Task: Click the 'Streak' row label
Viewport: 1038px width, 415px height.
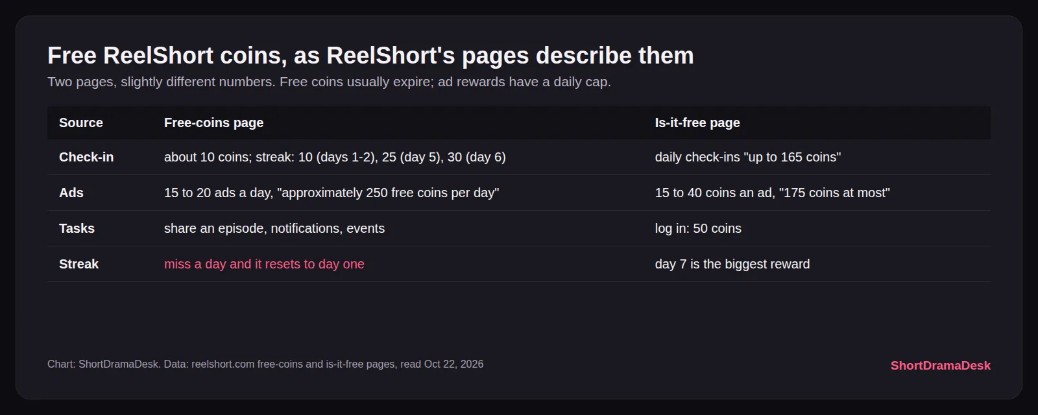Action: [x=78, y=264]
